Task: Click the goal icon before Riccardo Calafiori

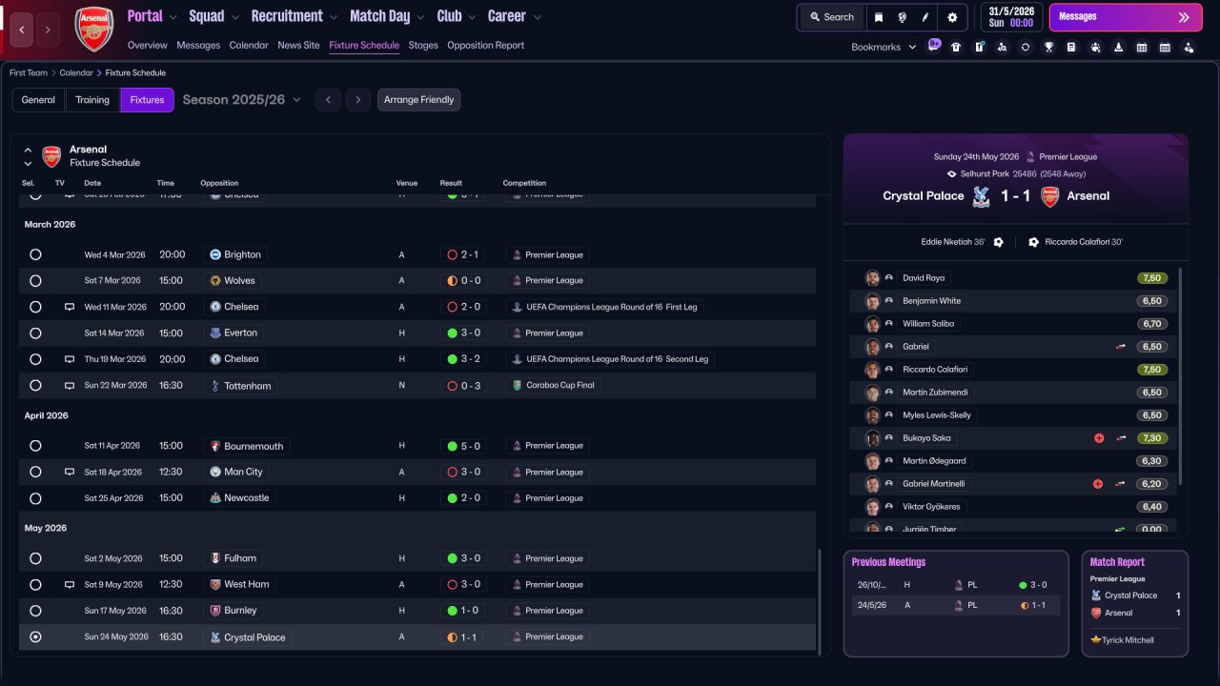Action: click(1033, 242)
